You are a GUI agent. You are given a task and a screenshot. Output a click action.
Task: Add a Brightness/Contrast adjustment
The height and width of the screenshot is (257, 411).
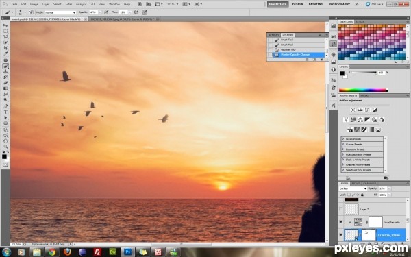click(353, 110)
